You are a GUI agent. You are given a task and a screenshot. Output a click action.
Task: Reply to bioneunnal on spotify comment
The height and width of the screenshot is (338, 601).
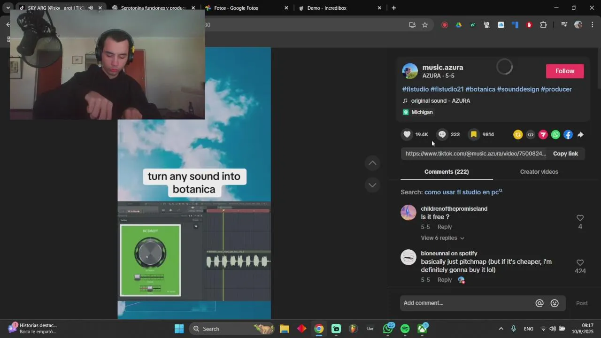coord(445,280)
